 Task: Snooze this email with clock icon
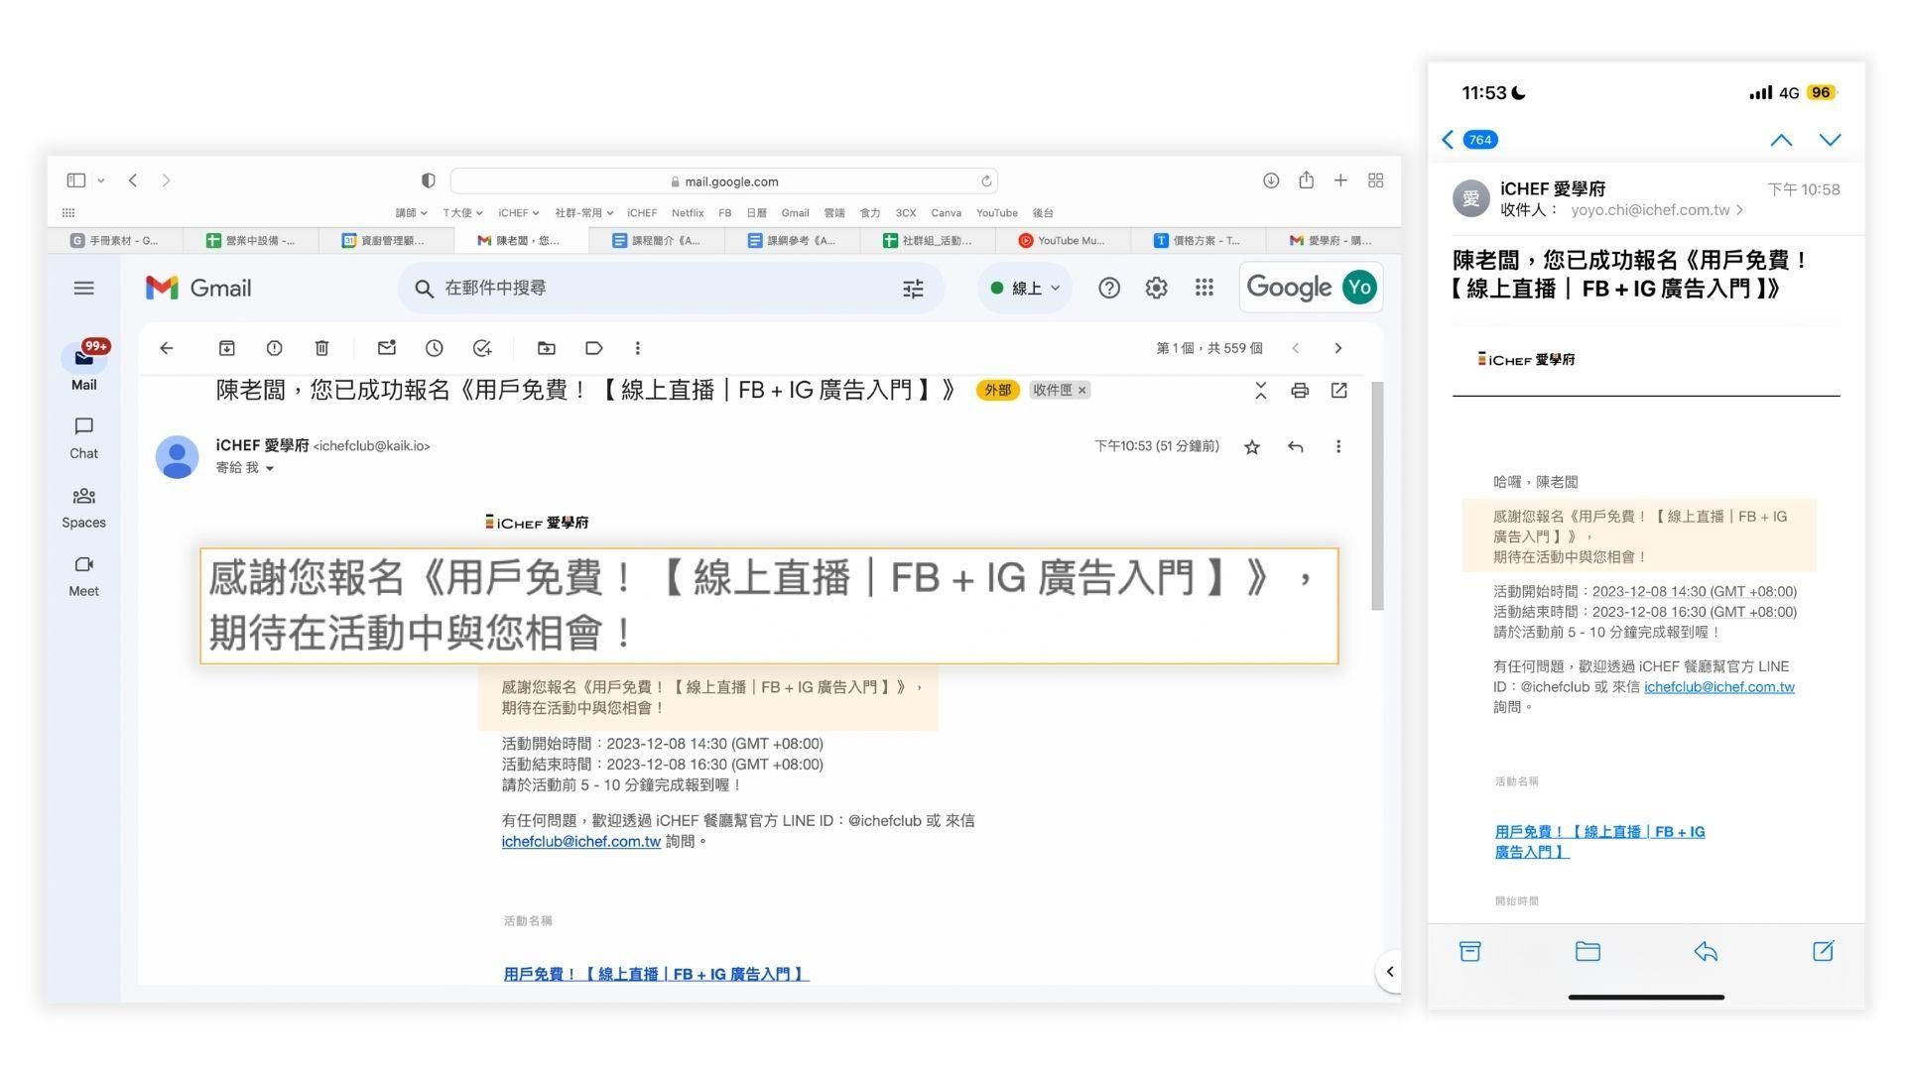(434, 348)
